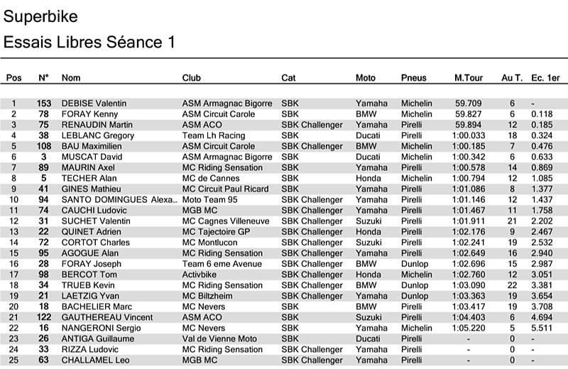Select FORAY Kenny's lap time 59.827
Image resolution: width=568 pixels, height=369 pixels.
click(469, 114)
